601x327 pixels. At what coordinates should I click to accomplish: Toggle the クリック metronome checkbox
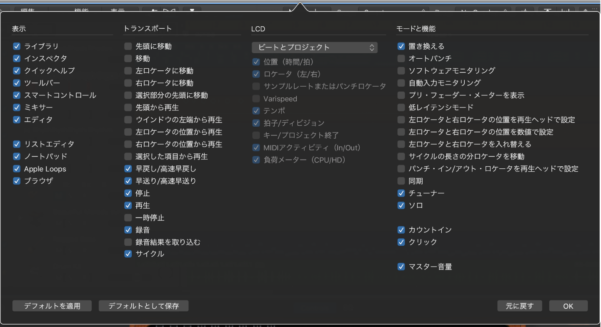point(401,242)
